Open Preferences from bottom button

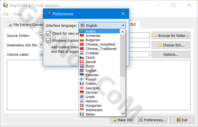pos(152,120)
